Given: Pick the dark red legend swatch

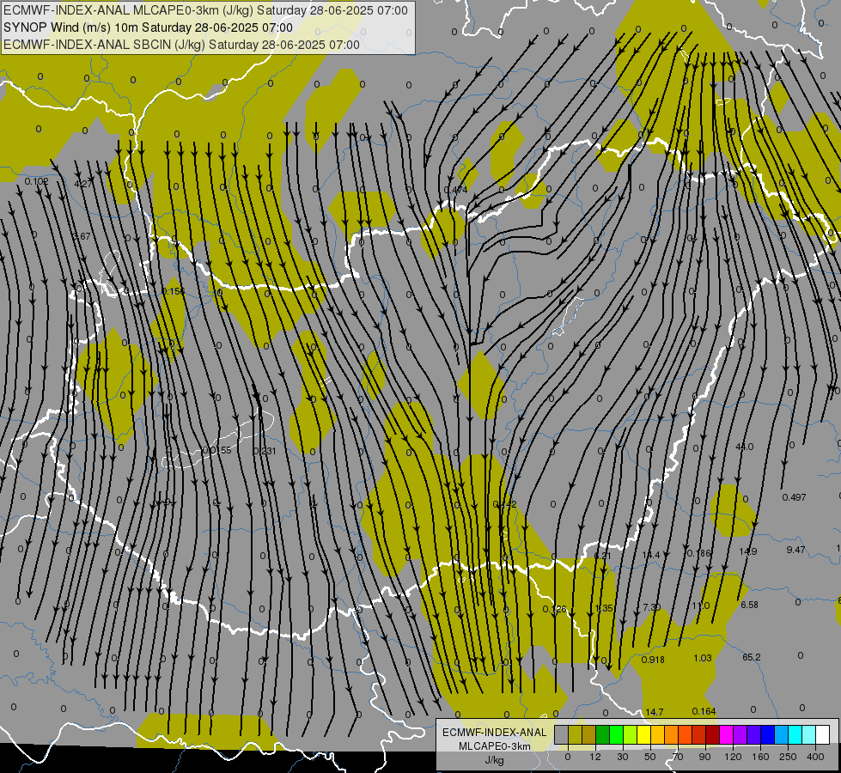Looking at the screenshot, I should (712, 735).
